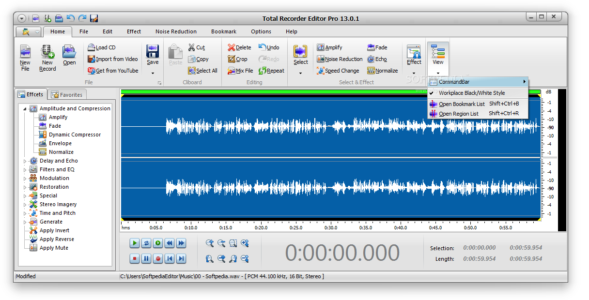Choose Get from YouTube

pos(113,71)
